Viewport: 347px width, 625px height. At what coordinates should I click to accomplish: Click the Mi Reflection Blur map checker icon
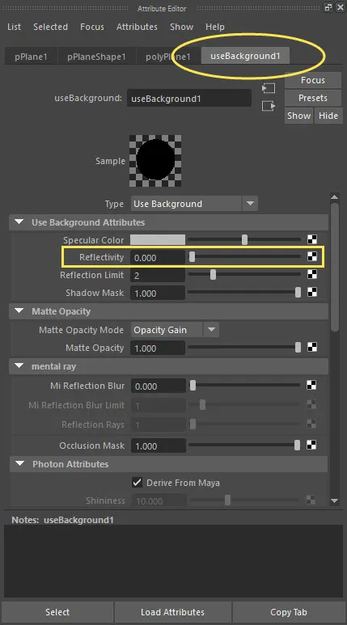311,385
